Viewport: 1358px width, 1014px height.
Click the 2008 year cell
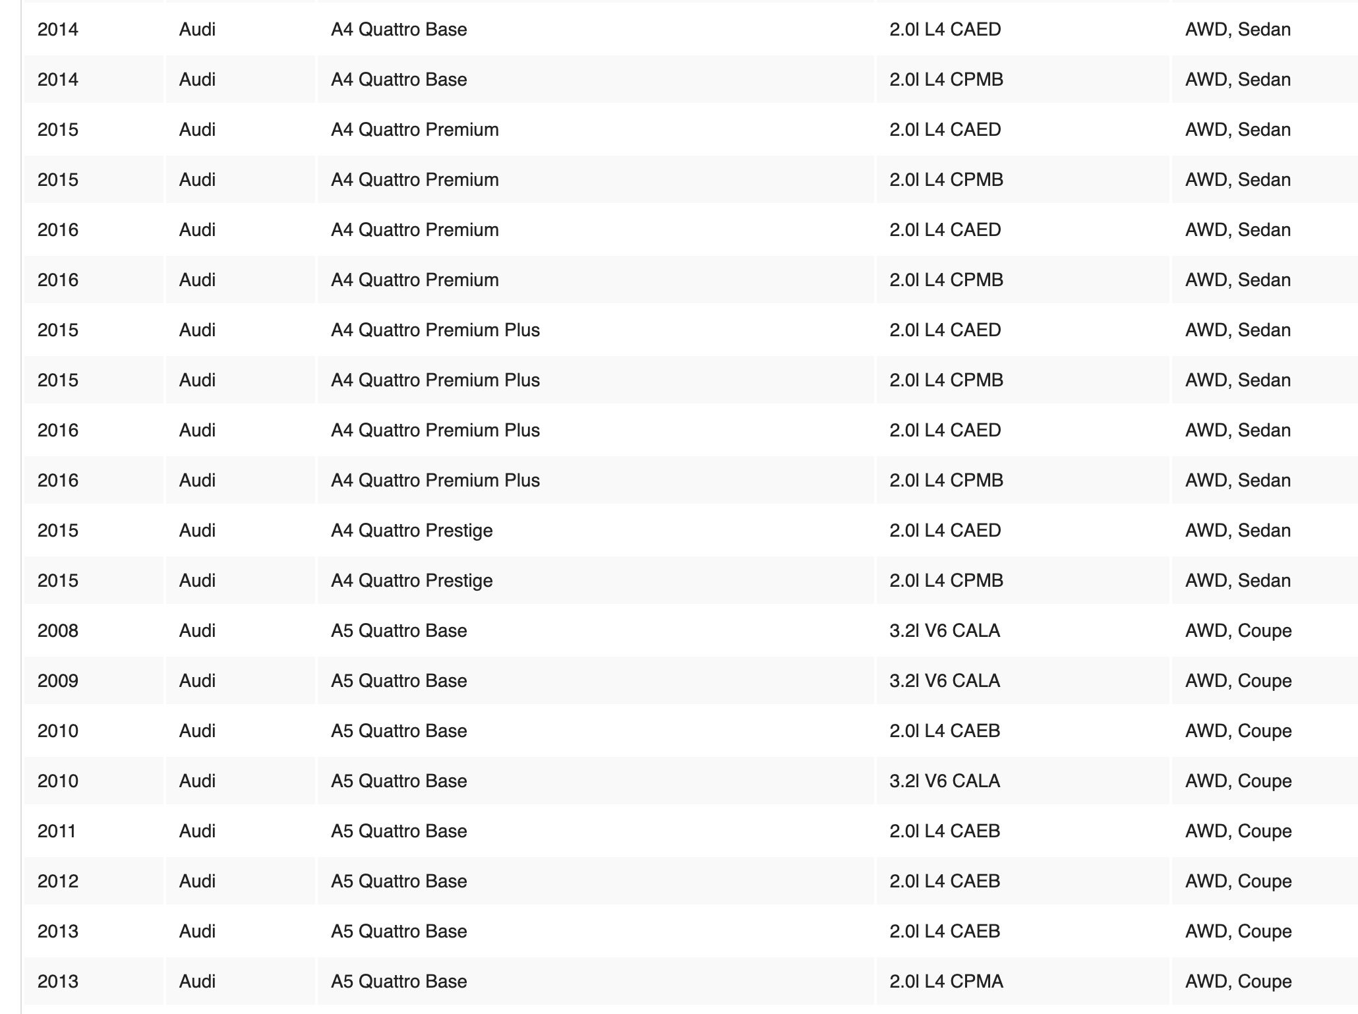click(x=58, y=631)
